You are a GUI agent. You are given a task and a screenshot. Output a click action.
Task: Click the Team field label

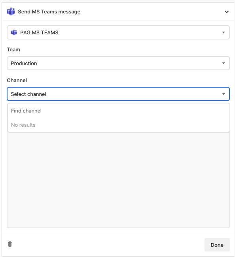point(13,49)
